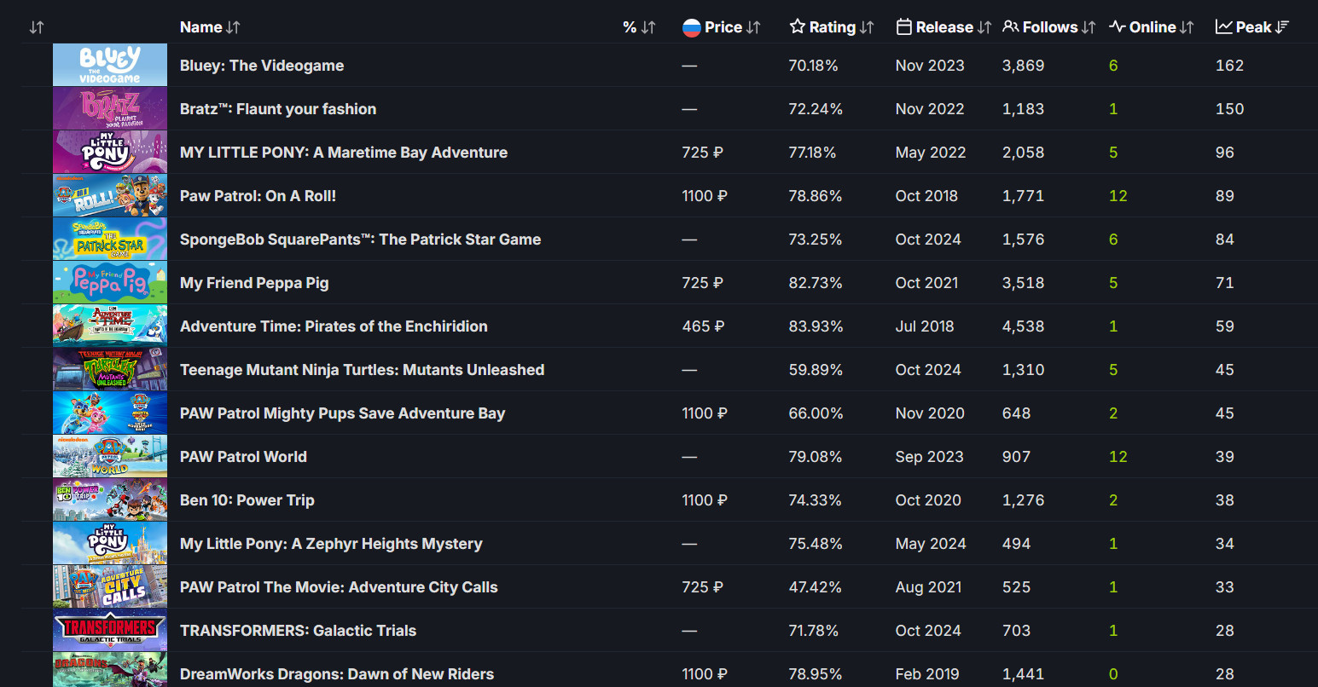The width and height of the screenshot is (1318, 687).
Task: Click the chart icon in Peak header
Action: [1224, 27]
